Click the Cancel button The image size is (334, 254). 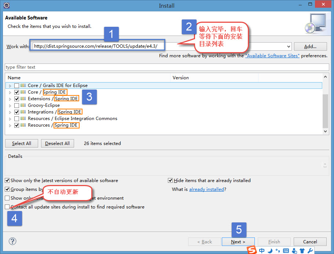point(310,242)
